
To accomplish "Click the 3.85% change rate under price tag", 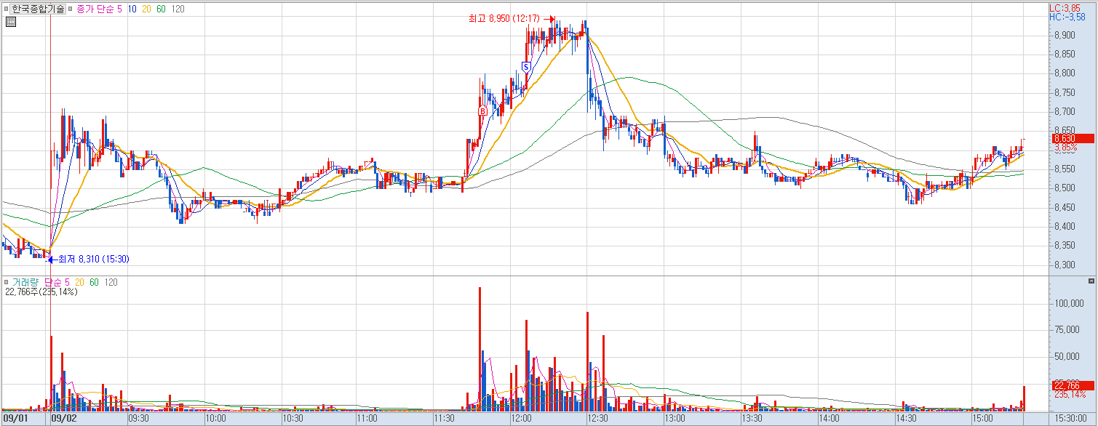I will pyautogui.click(x=1066, y=147).
